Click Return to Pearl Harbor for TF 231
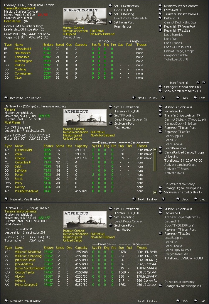 click(x=26, y=301)
